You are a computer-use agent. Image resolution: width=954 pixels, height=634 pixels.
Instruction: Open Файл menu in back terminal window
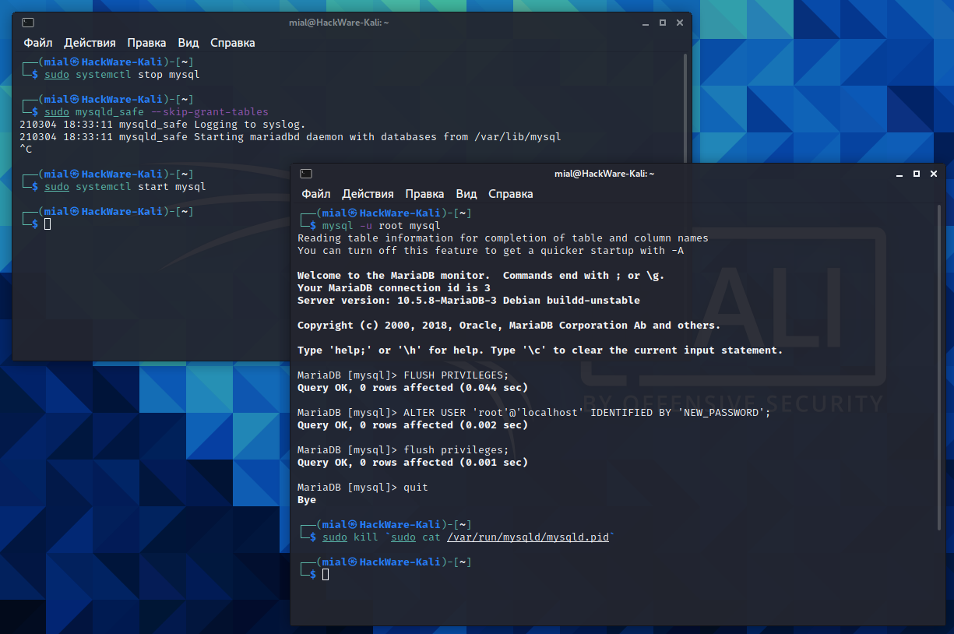tap(38, 43)
